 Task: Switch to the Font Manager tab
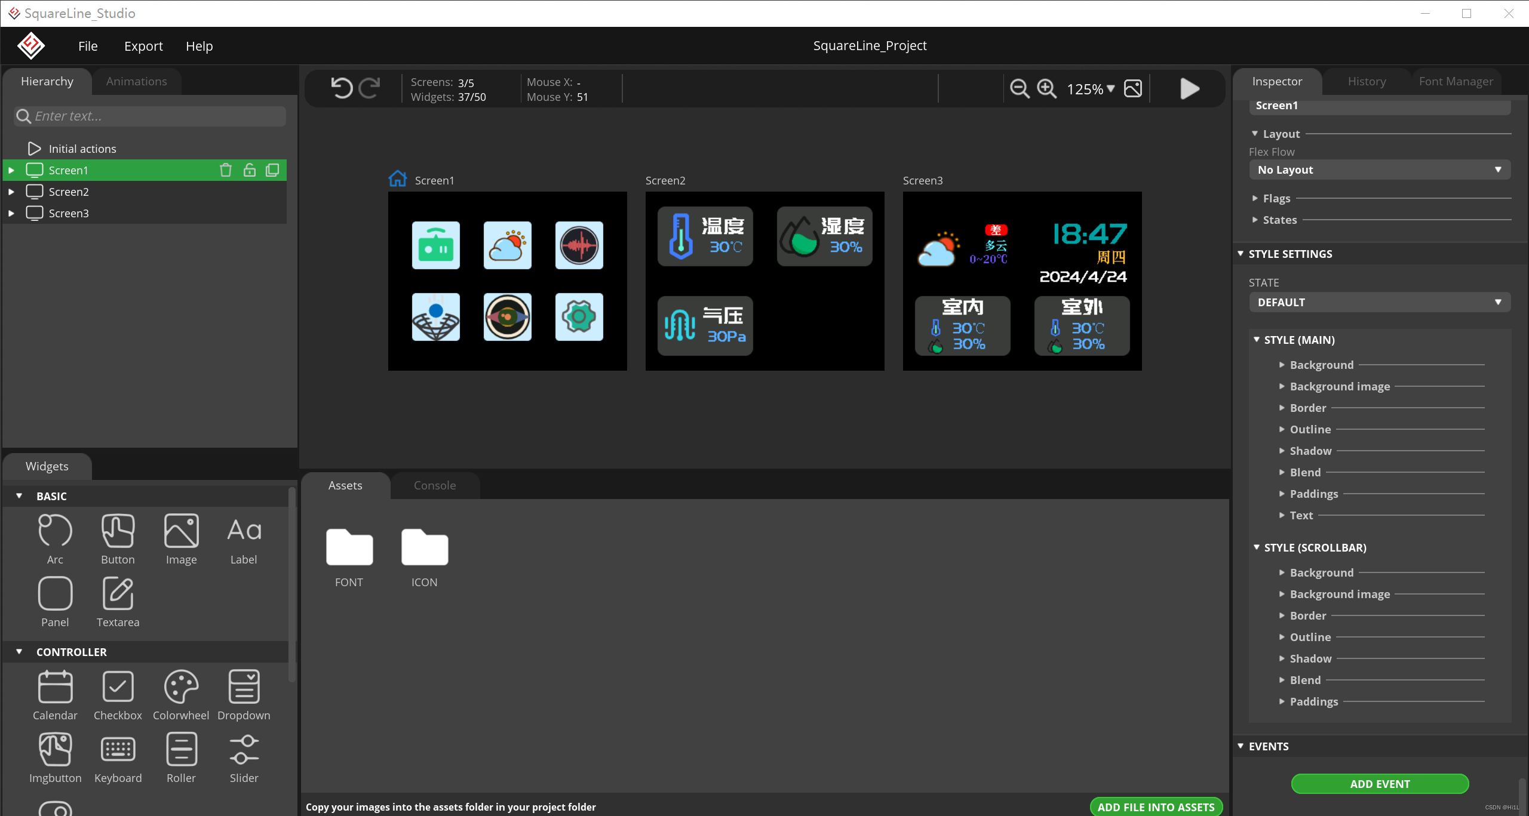[x=1456, y=81]
